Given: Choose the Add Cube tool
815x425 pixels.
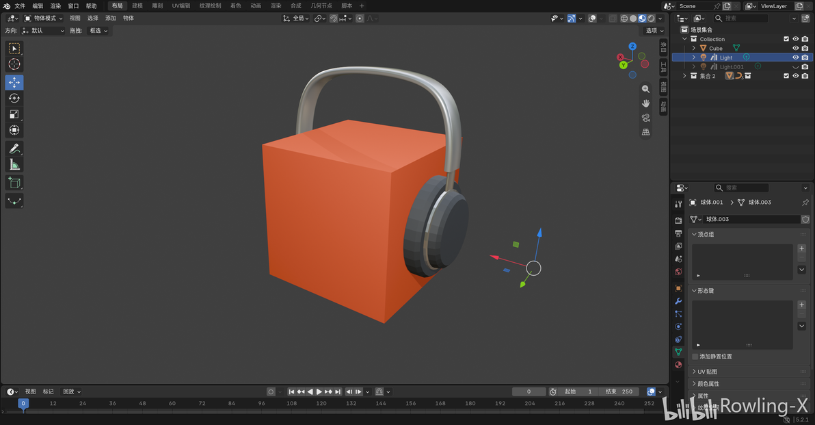Looking at the screenshot, I should [14, 183].
